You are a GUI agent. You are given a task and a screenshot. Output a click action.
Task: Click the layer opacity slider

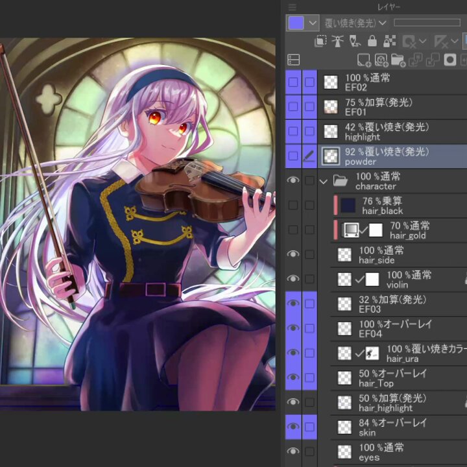tap(427, 23)
